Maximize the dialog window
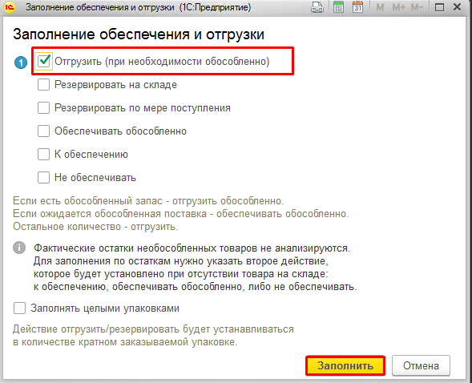This screenshot has width=472, height=383. coord(439,7)
